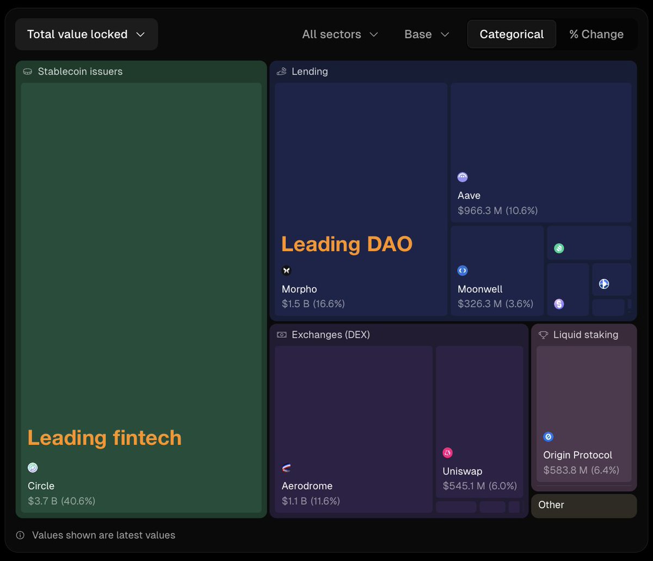Screen dimensions: 653x561
Task: Click the Morpho protocol name
Action: pyautogui.click(x=299, y=289)
